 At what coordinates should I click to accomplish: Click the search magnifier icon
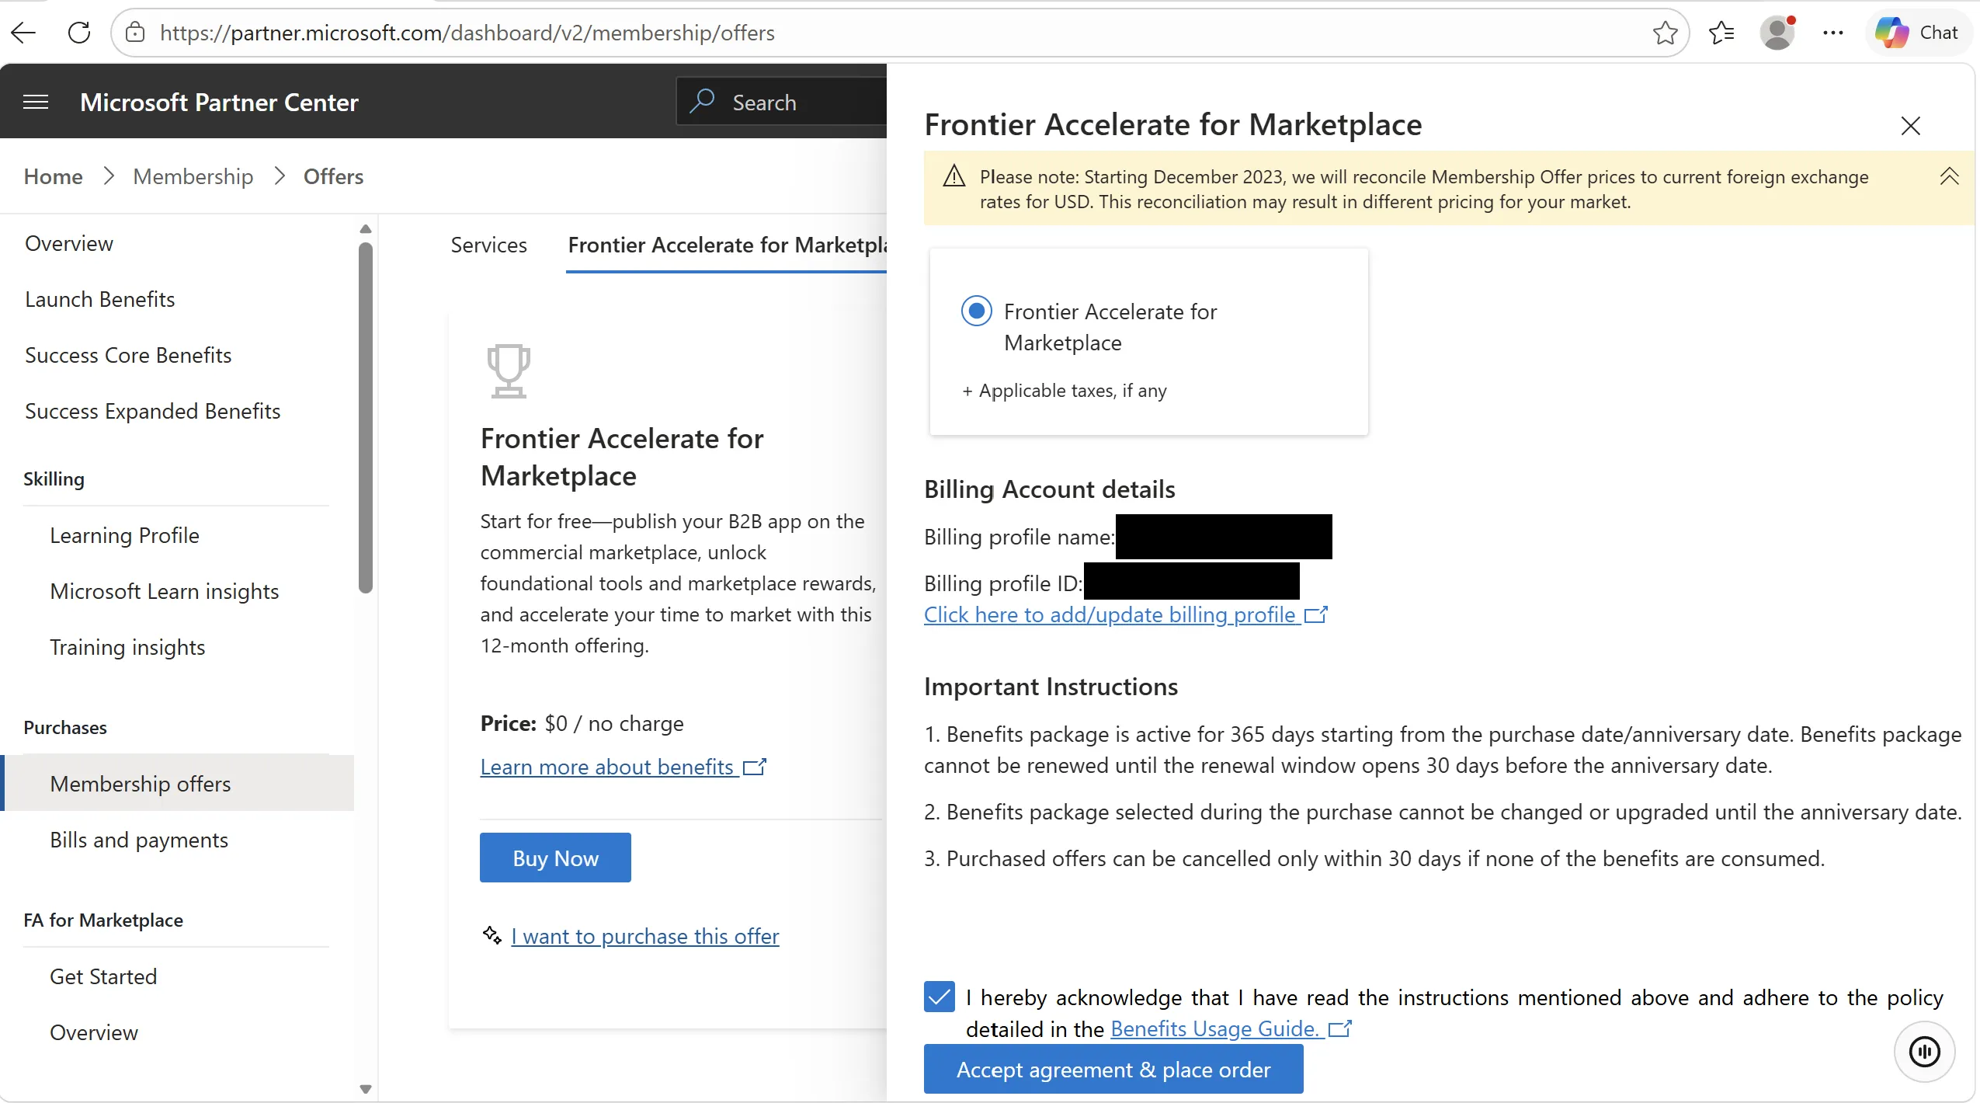tap(703, 101)
